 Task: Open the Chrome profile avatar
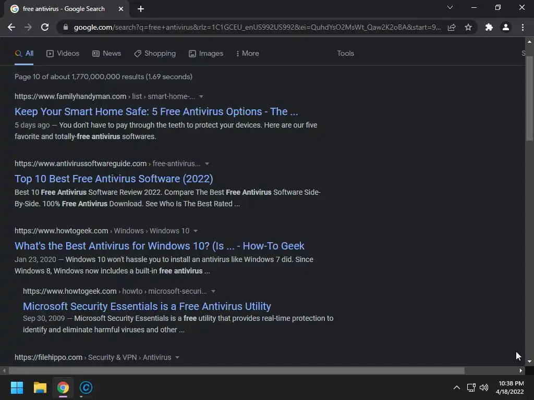click(506, 27)
